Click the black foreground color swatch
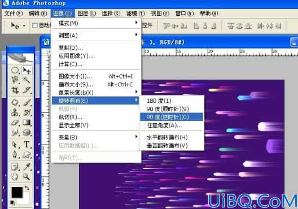Viewport: 298px width, 209px height. click(17, 192)
